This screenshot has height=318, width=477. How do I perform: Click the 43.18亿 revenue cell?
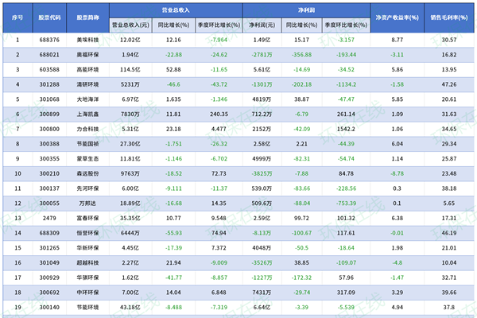pos(130,307)
